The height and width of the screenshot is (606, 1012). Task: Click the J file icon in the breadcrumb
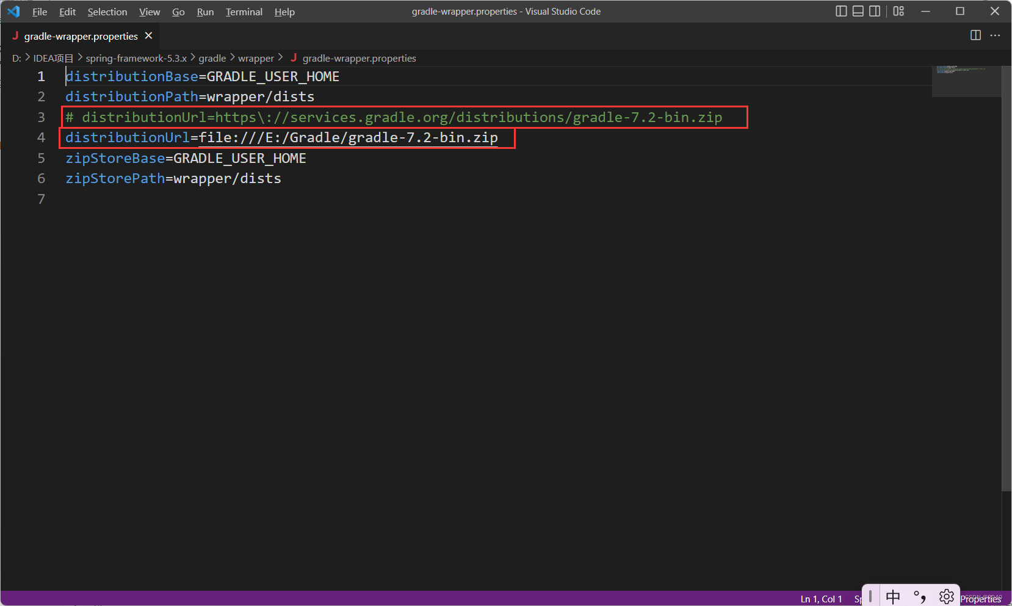(294, 57)
